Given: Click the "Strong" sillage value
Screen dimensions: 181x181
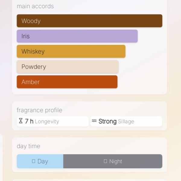Looking at the screenshot, I should click(107, 121).
